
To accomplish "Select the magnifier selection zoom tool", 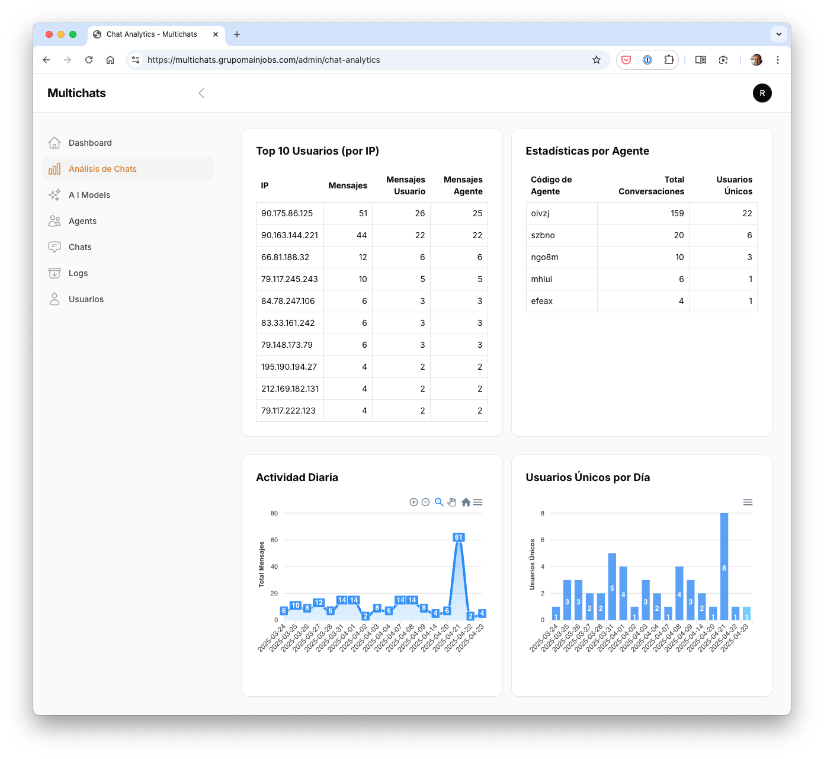I will (x=439, y=502).
